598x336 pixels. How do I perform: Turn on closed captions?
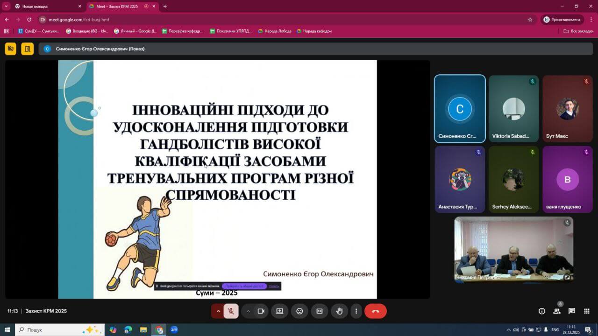[x=320, y=311]
